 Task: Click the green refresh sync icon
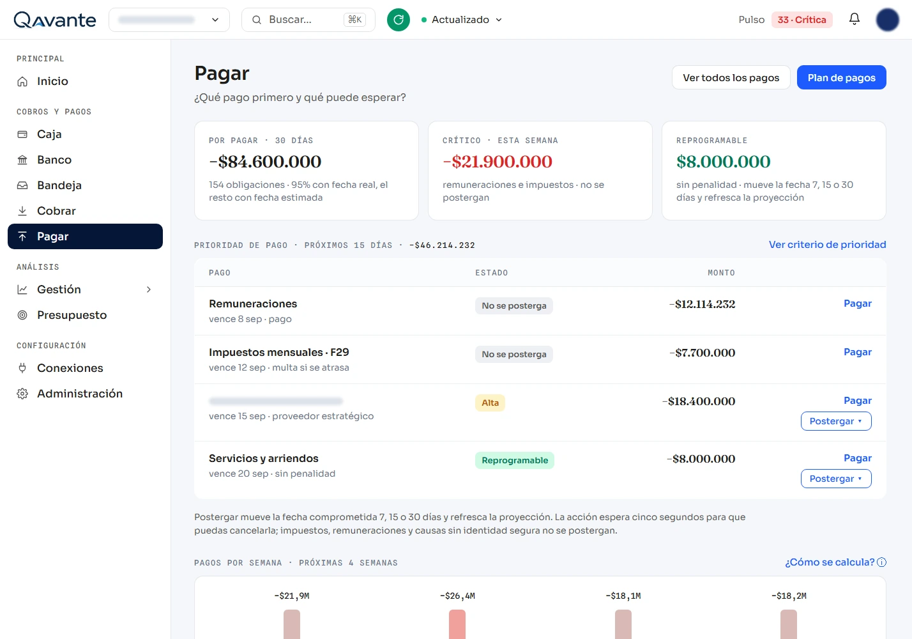(x=399, y=20)
